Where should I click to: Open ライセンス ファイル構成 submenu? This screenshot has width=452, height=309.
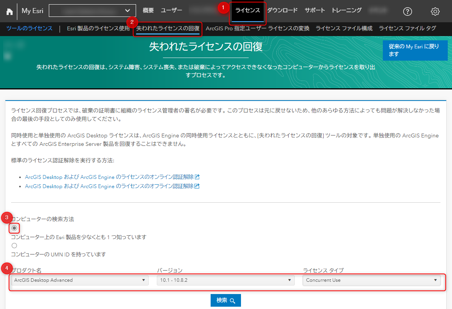tap(344, 28)
